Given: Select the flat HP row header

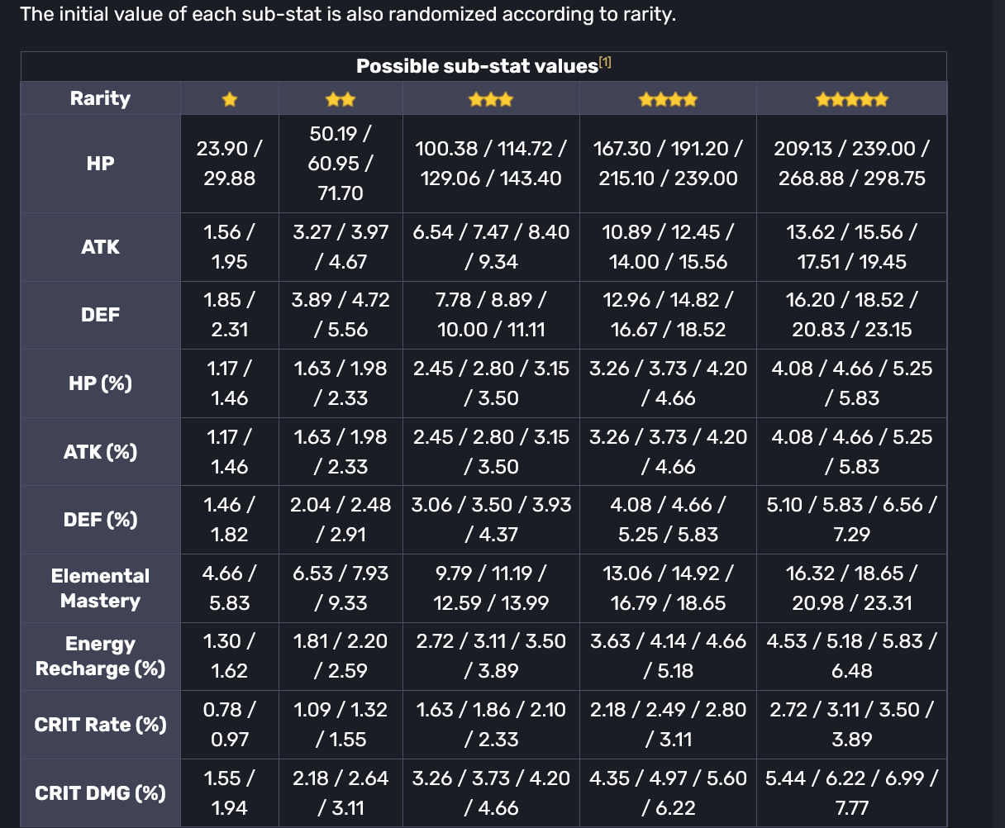Looking at the screenshot, I should pyautogui.click(x=100, y=164).
